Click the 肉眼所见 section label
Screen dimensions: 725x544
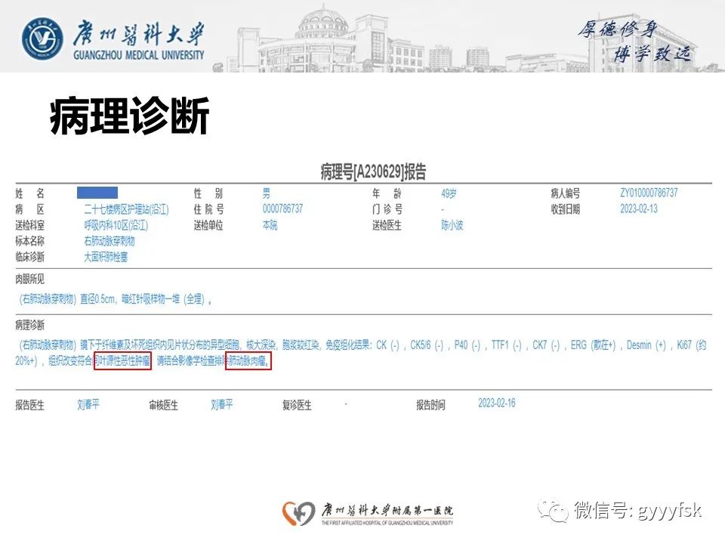(x=29, y=279)
